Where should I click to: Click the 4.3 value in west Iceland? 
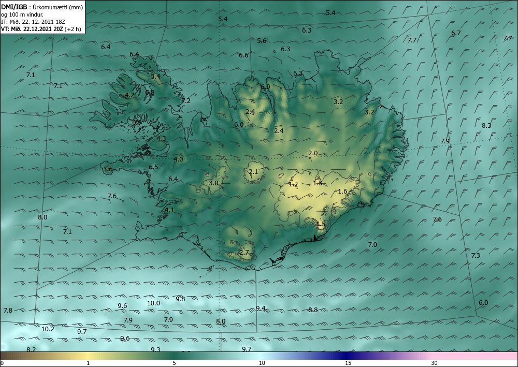(x=161, y=139)
